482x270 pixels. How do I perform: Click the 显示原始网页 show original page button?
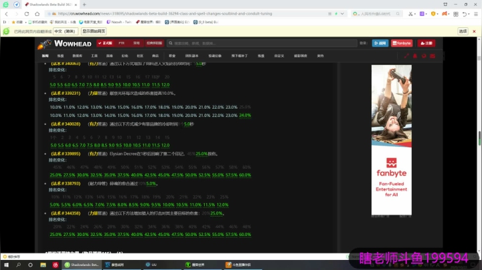click(x=94, y=31)
